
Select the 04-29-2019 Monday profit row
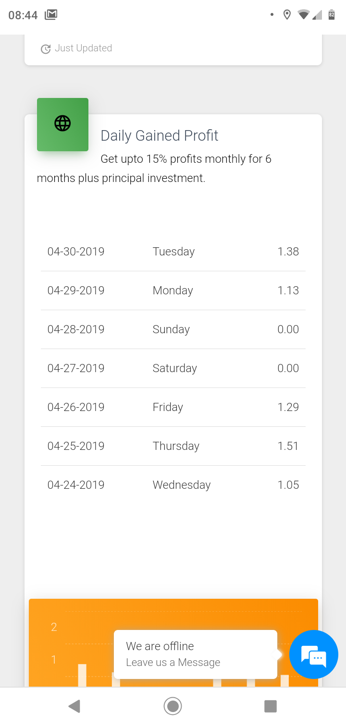pos(173,290)
